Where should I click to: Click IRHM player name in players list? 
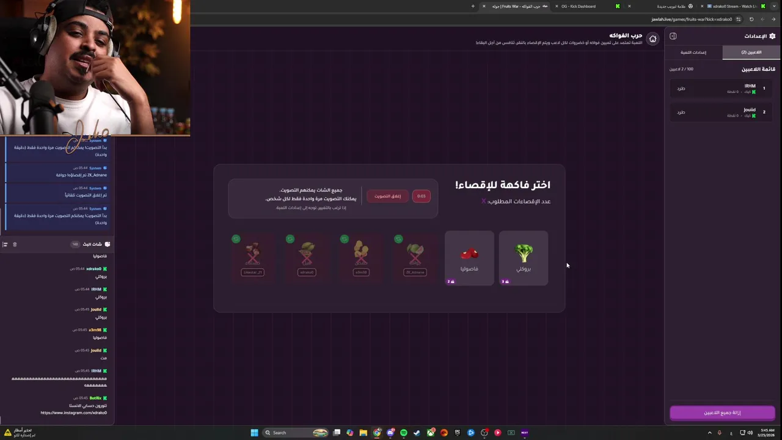tap(750, 86)
